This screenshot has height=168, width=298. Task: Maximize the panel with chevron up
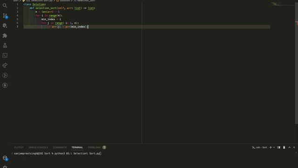point(290,147)
